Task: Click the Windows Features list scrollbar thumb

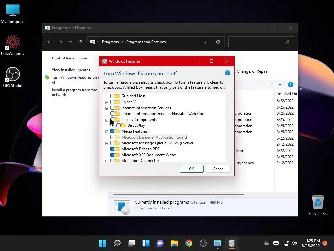Action: (x=228, y=117)
